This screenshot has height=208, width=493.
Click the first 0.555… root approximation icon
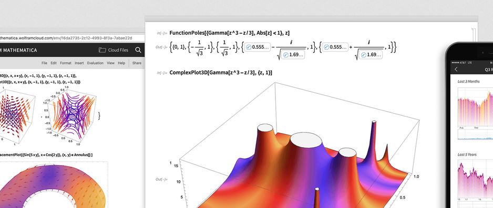pyautogui.click(x=248, y=47)
